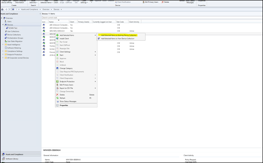Screen dimensions: 263x163
Task: Click the Assets and Compliance workspace icon
Action: pos(3,154)
